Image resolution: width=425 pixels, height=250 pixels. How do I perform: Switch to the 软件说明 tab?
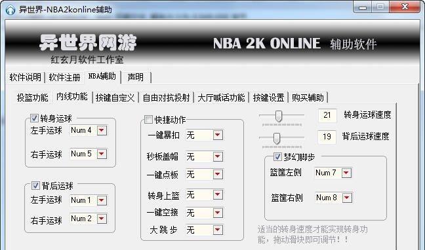25,77
